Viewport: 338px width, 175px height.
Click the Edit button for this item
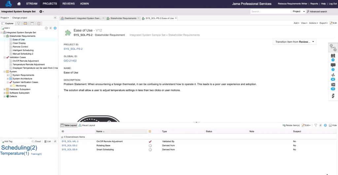pyautogui.click(x=333, y=23)
